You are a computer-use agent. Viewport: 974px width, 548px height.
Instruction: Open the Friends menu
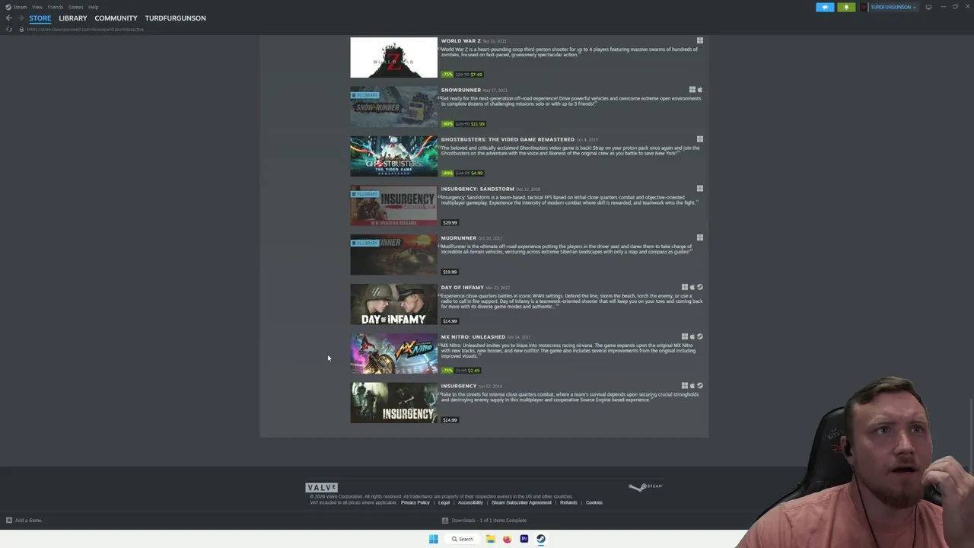pyautogui.click(x=56, y=7)
